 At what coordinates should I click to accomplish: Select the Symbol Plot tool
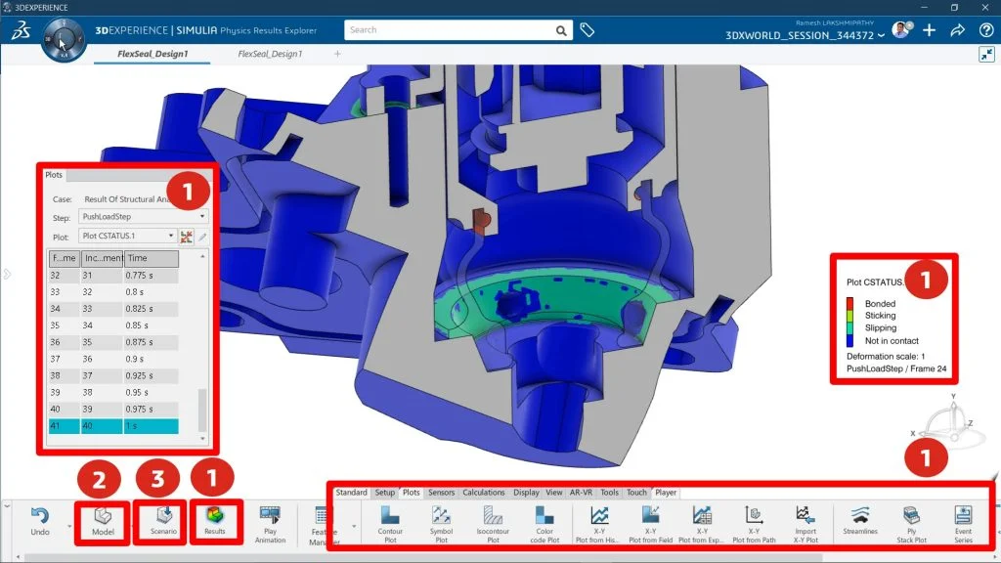(441, 520)
